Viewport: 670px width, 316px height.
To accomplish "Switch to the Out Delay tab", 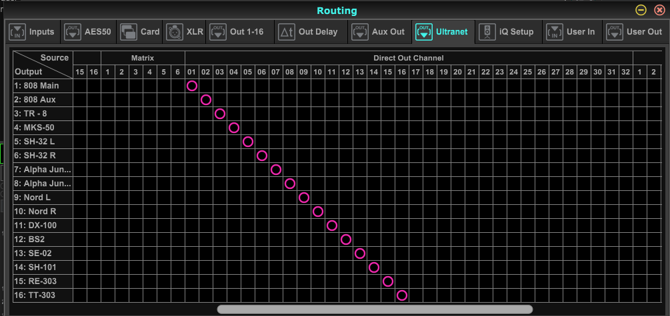I will 311,32.
